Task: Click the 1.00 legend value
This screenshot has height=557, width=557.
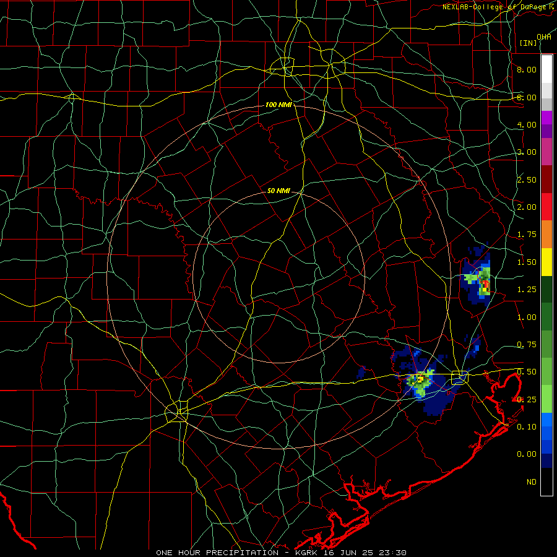Action: (x=527, y=317)
